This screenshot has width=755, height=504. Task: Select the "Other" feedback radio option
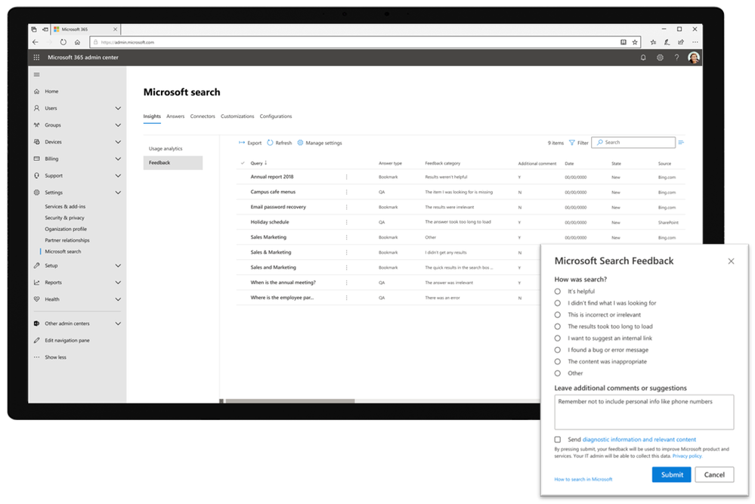(x=557, y=373)
